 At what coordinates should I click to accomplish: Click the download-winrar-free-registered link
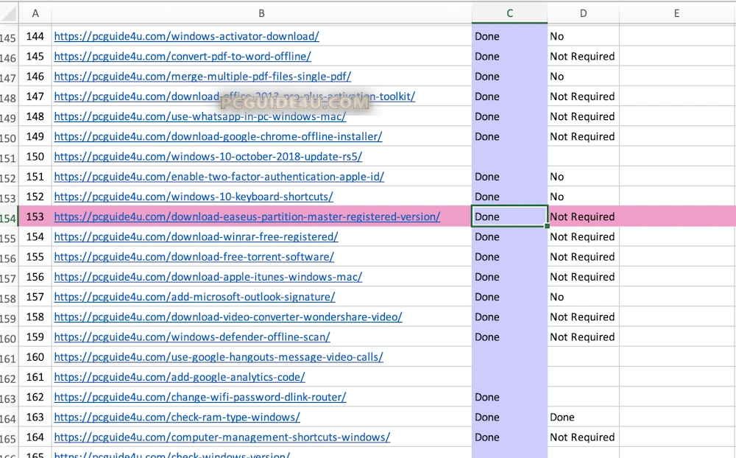196,236
